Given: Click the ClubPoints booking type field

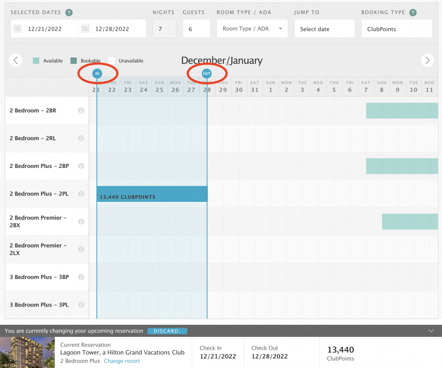Looking at the screenshot, I should [x=397, y=29].
